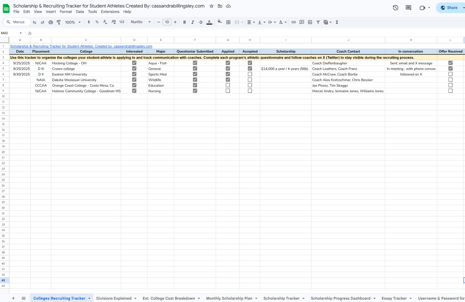
Task: Open the text color picker
Action: (209, 22)
